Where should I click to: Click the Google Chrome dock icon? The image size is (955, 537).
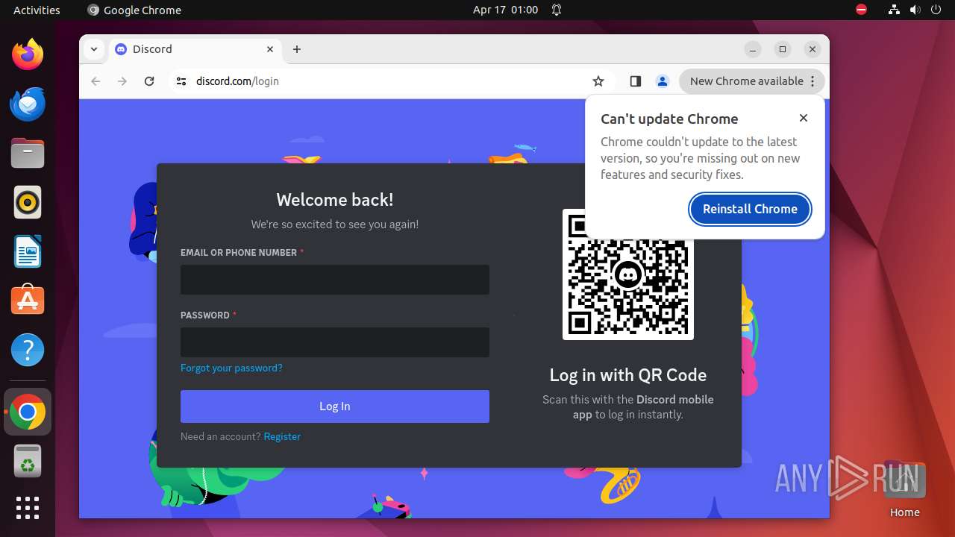click(28, 412)
